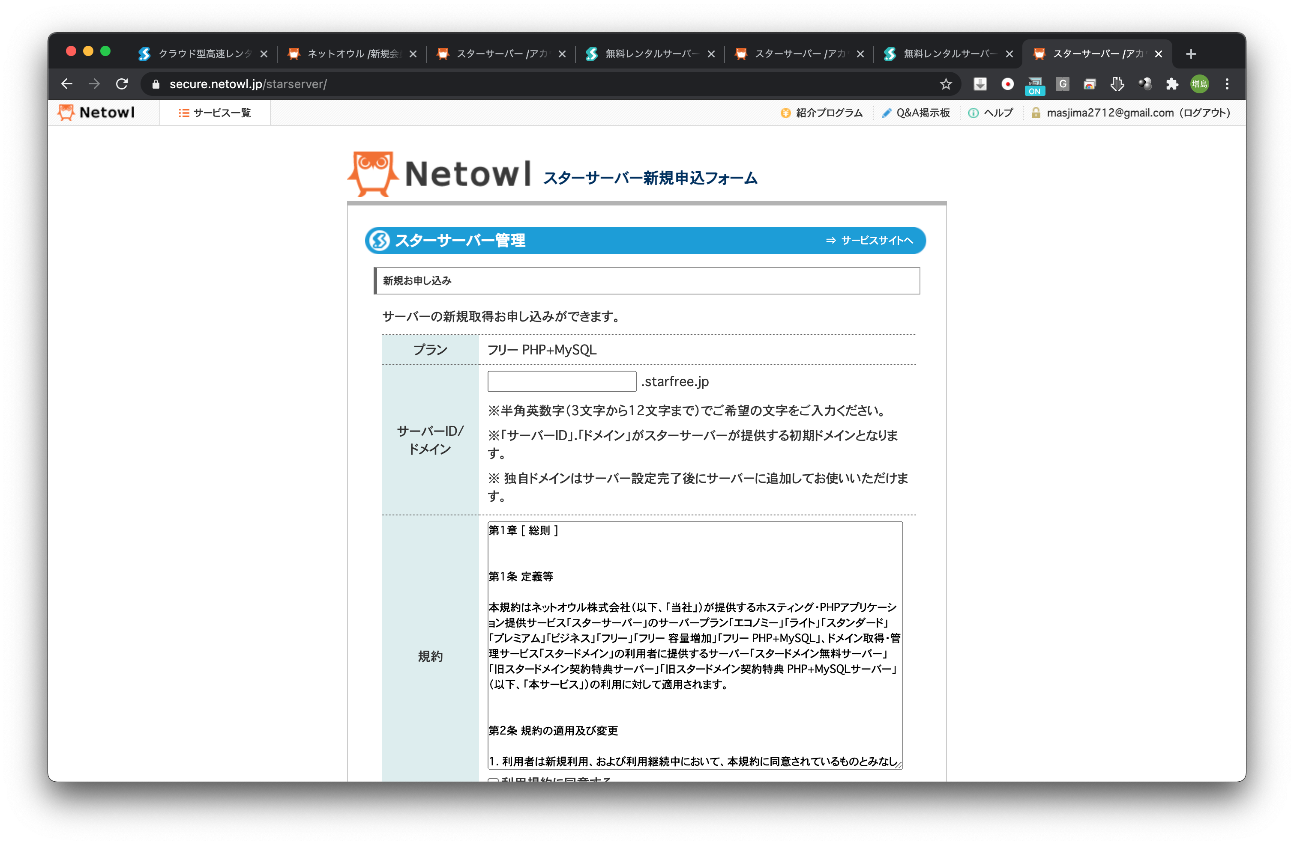Click the ログアウト link
Screen dimensions: 1294x845
pos(1205,113)
